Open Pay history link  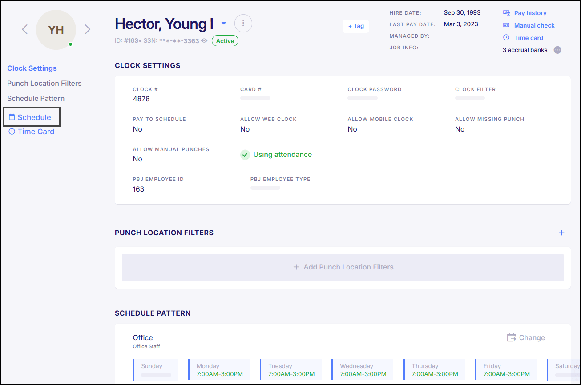(x=530, y=13)
